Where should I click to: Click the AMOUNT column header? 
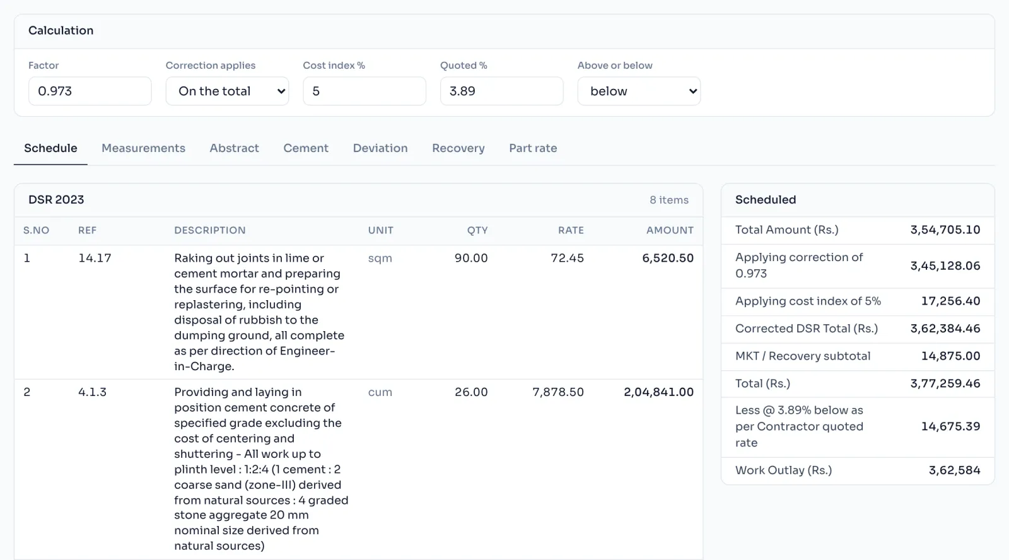[x=670, y=230]
